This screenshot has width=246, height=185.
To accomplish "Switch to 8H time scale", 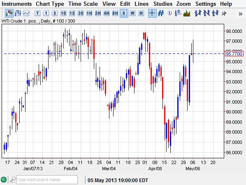I will [x=115, y=13].
